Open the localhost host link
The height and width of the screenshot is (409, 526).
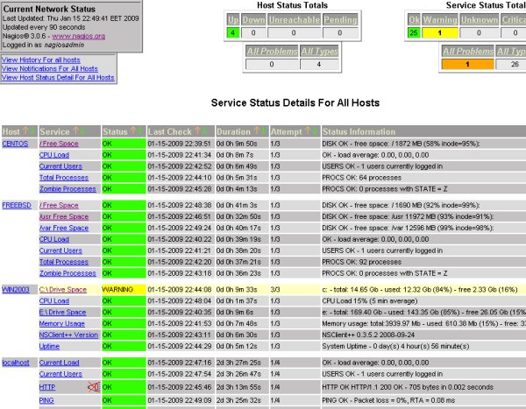point(16,363)
